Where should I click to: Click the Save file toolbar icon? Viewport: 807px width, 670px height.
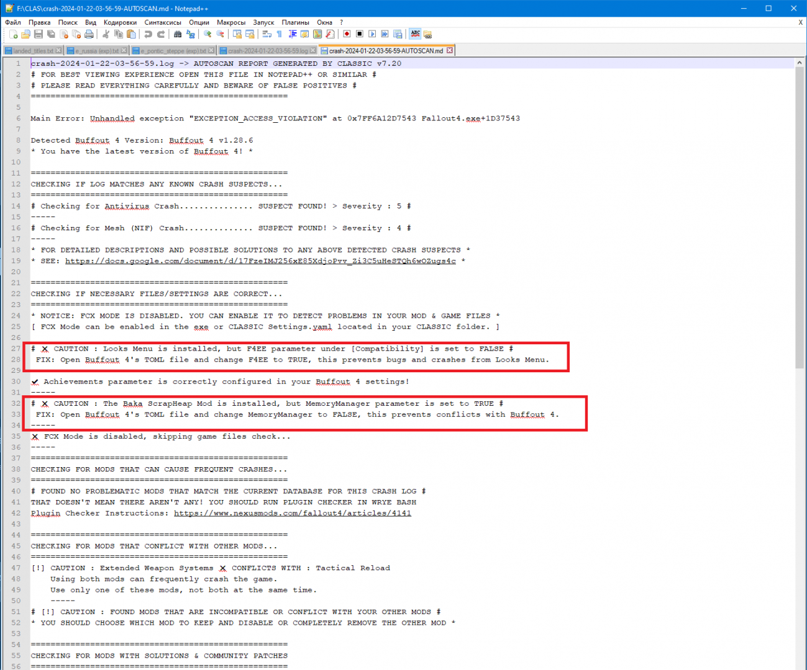tap(39, 34)
